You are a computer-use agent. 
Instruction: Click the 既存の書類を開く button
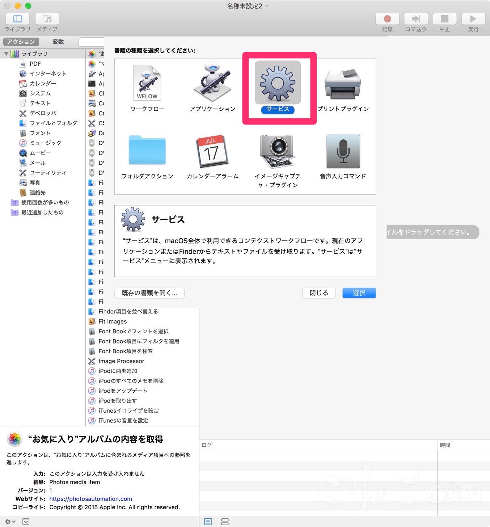coord(149,293)
